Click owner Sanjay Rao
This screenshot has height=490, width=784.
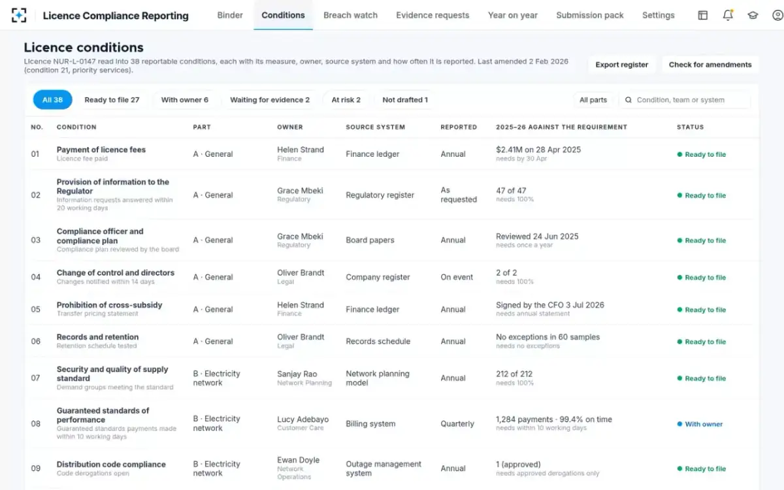297,374
